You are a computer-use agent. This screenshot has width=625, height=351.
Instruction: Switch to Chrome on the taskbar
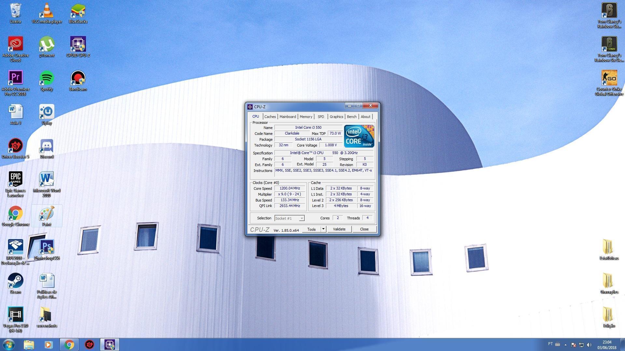(69, 344)
